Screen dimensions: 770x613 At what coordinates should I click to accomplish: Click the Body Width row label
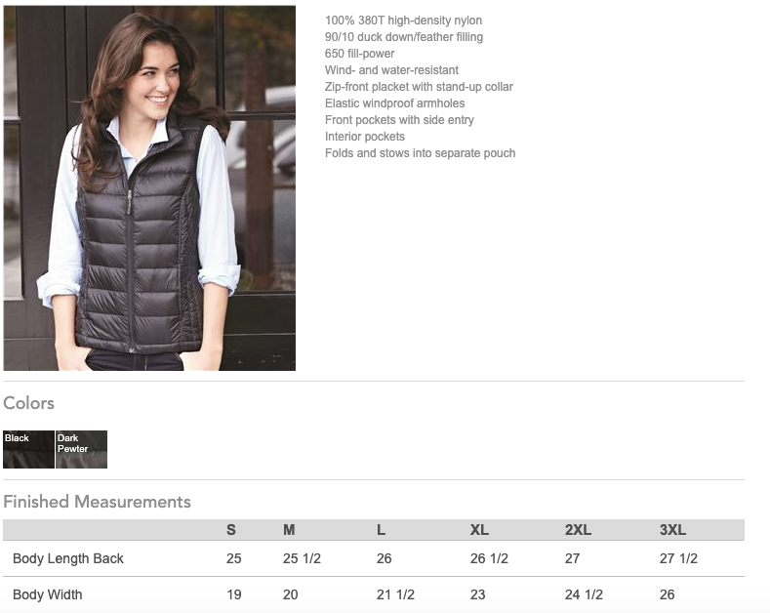(x=48, y=594)
